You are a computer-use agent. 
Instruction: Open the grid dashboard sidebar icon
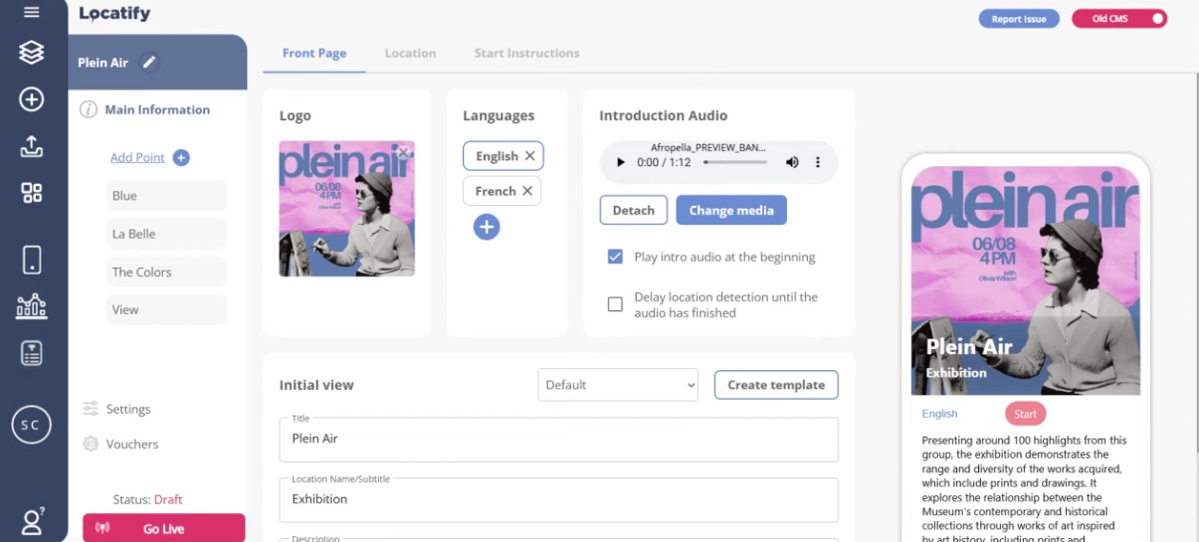pyautogui.click(x=32, y=193)
